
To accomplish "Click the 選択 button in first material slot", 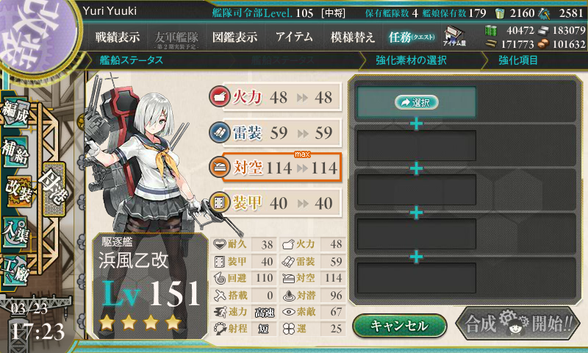I will 416,102.
